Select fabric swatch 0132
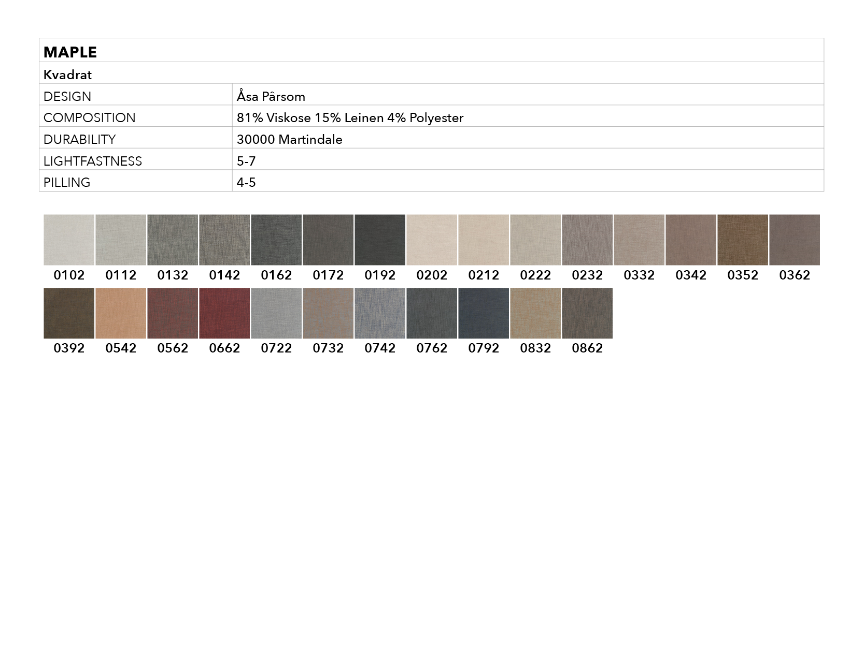The height and width of the screenshot is (647, 864). click(x=173, y=240)
